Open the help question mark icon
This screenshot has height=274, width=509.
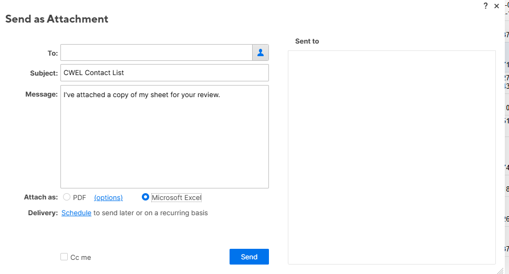pos(485,6)
